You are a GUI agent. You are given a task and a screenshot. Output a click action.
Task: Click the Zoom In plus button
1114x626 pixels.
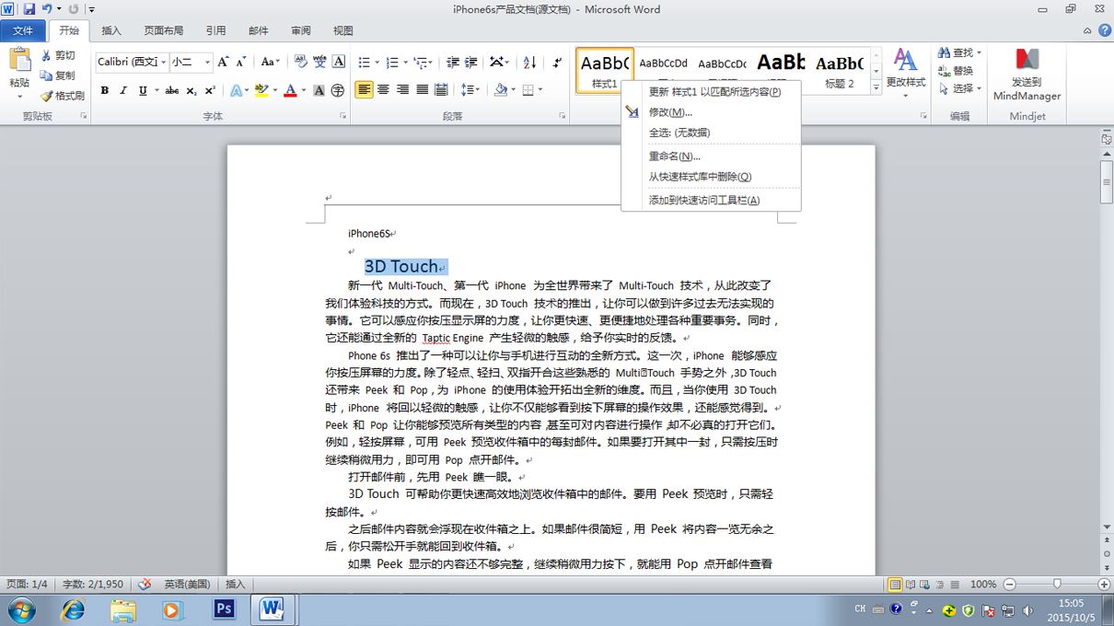pyautogui.click(x=1104, y=584)
